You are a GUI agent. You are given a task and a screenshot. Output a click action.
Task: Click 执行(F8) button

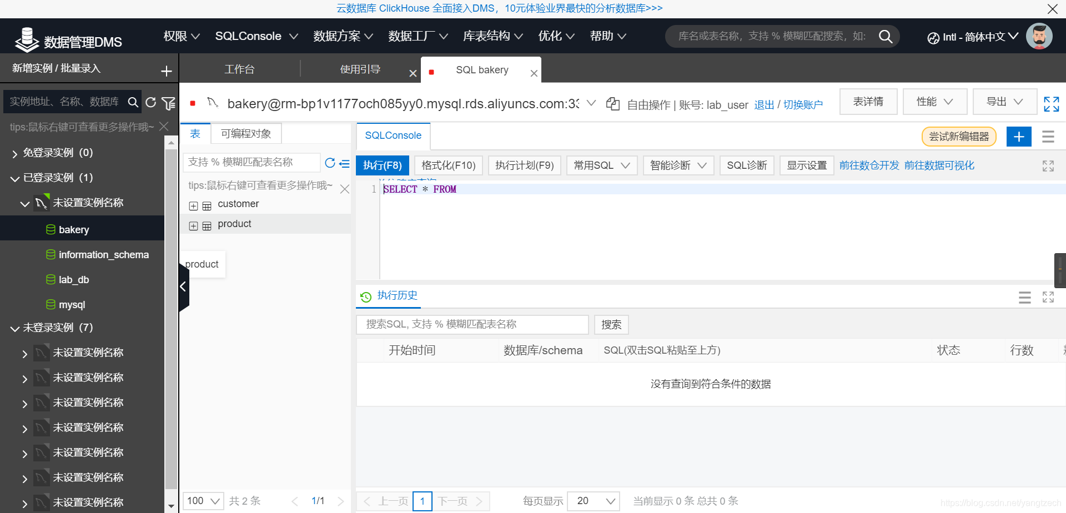pos(383,165)
